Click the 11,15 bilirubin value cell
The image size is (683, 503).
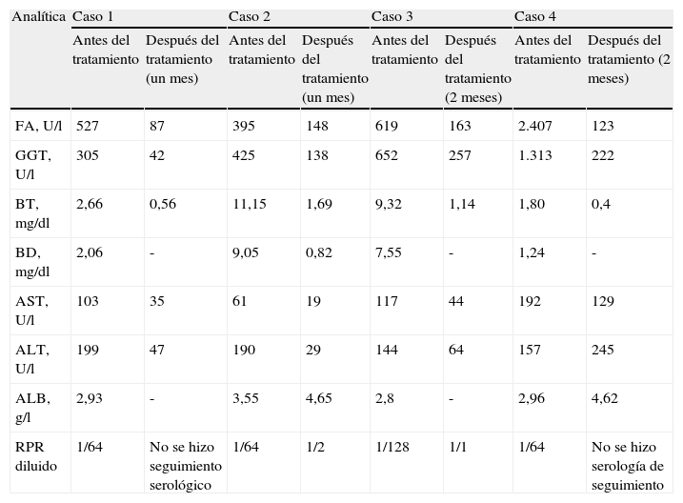click(x=248, y=204)
